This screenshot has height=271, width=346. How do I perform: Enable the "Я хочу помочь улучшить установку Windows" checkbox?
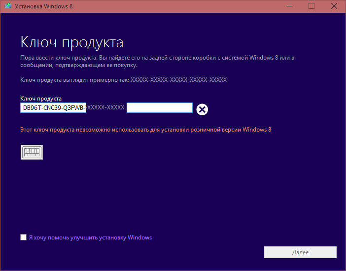click(x=23, y=237)
